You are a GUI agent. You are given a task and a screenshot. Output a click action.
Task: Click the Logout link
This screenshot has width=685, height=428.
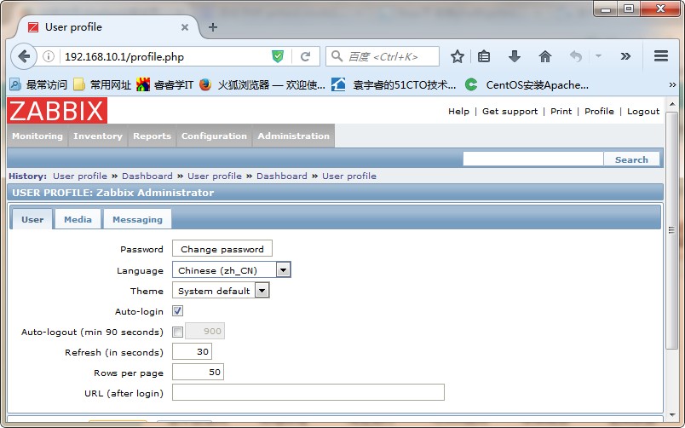pyautogui.click(x=643, y=111)
